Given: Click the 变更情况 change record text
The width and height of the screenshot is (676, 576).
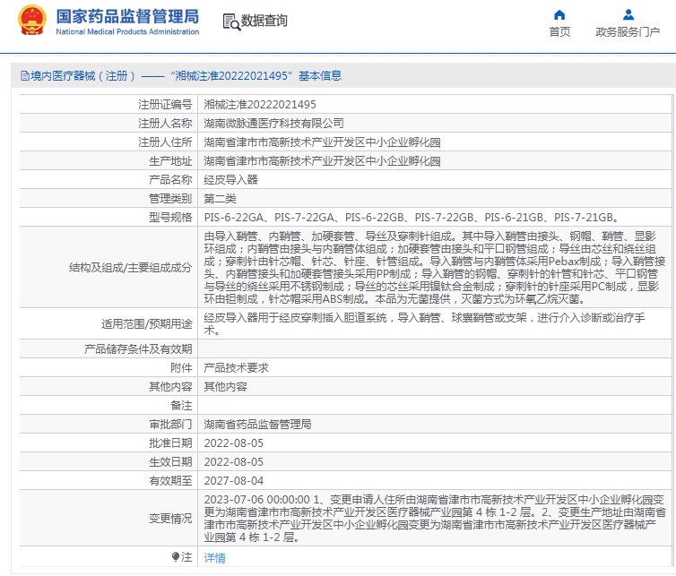Looking at the screenshot, I should tap(435, 519).
